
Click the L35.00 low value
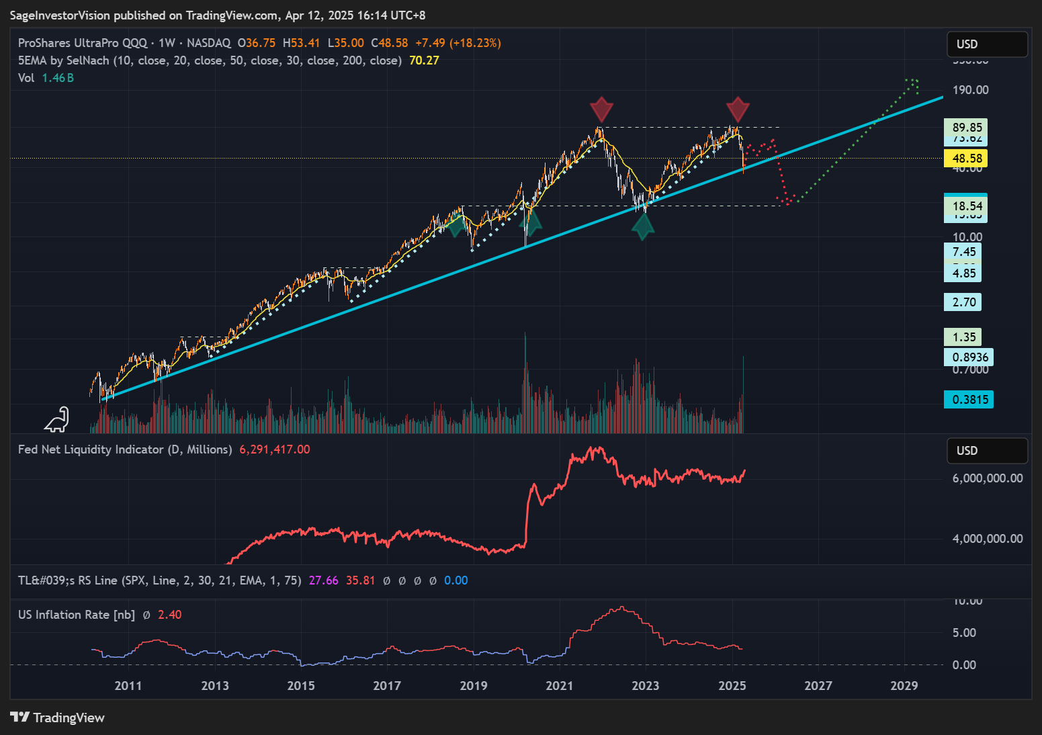point(346,43)
